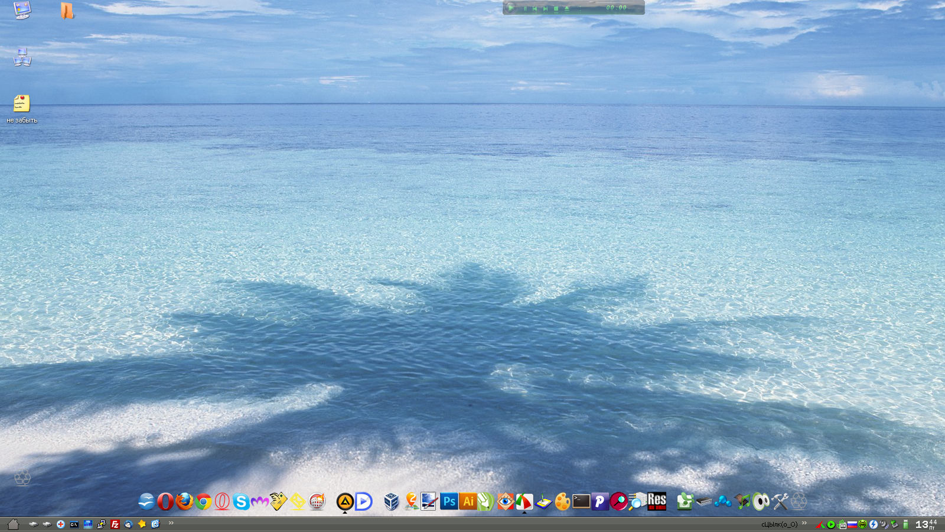This screenshot has width=945, height=532.
Task: Launch Opera browser from the dock
Action: tap(165, 502)
